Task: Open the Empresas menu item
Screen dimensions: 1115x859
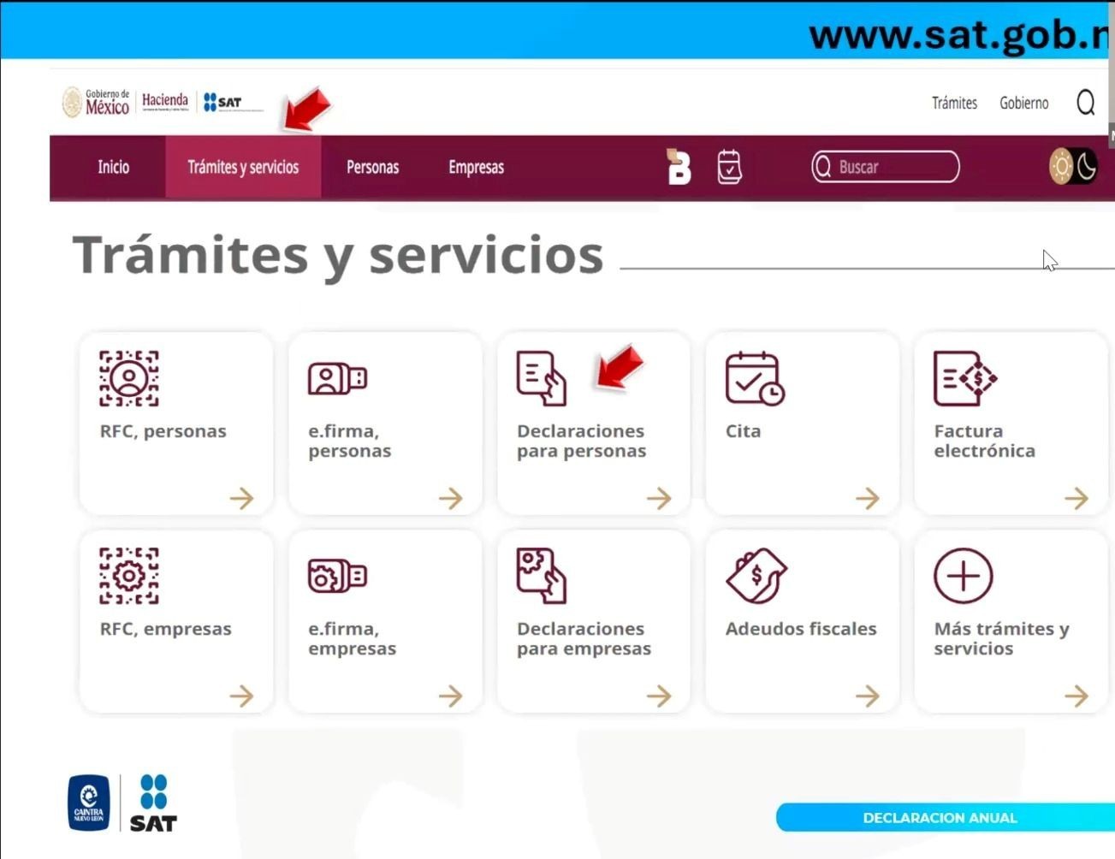Action: (x=476, y=168)
